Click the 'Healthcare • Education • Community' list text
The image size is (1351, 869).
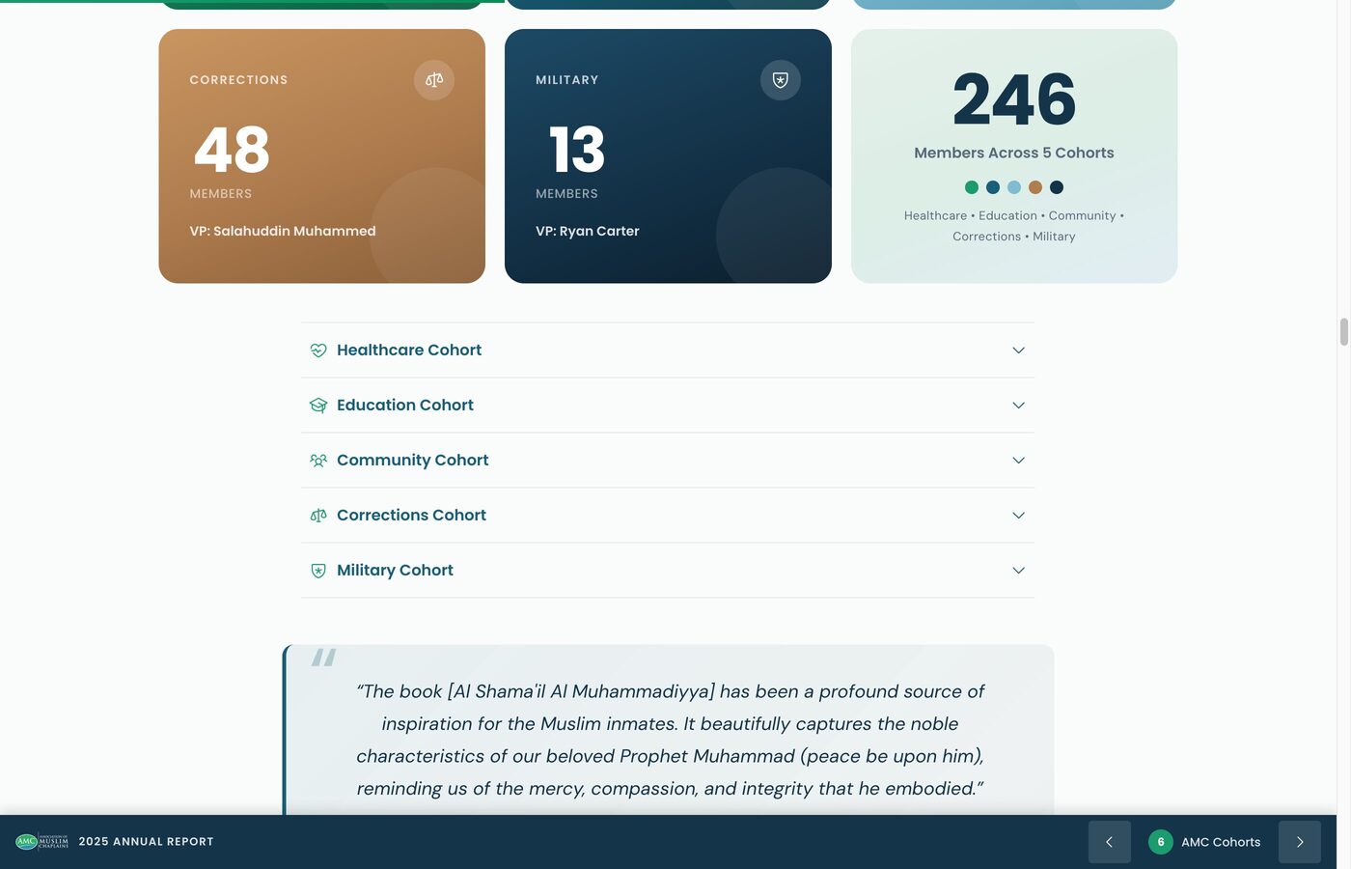(1014, 226)
